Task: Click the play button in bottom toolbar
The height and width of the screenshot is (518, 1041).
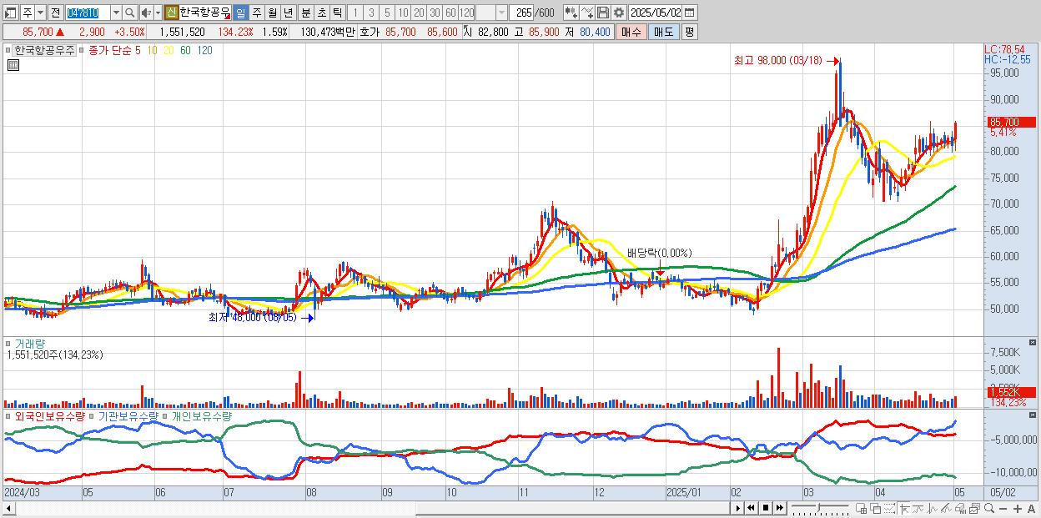Action: pyautogui.click(x=738, y=508)
